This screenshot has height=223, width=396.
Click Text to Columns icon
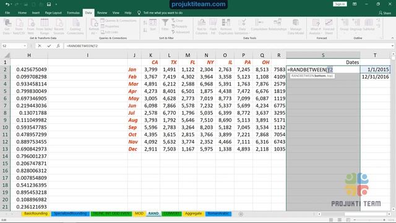coord(202,26)
